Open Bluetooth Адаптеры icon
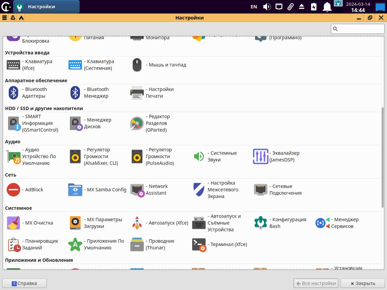 pyautogui.click(x=13, y=93)
